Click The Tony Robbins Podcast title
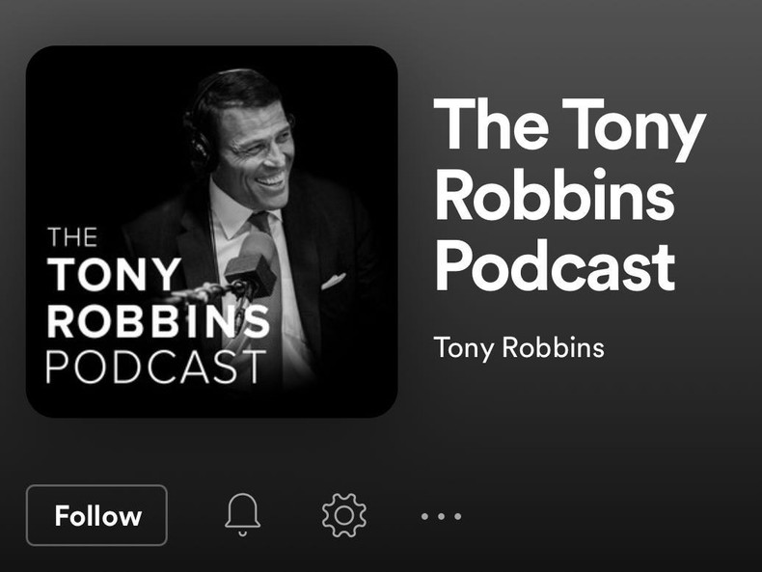Screen dimensions: 762x572 click(x=568, y=195)
